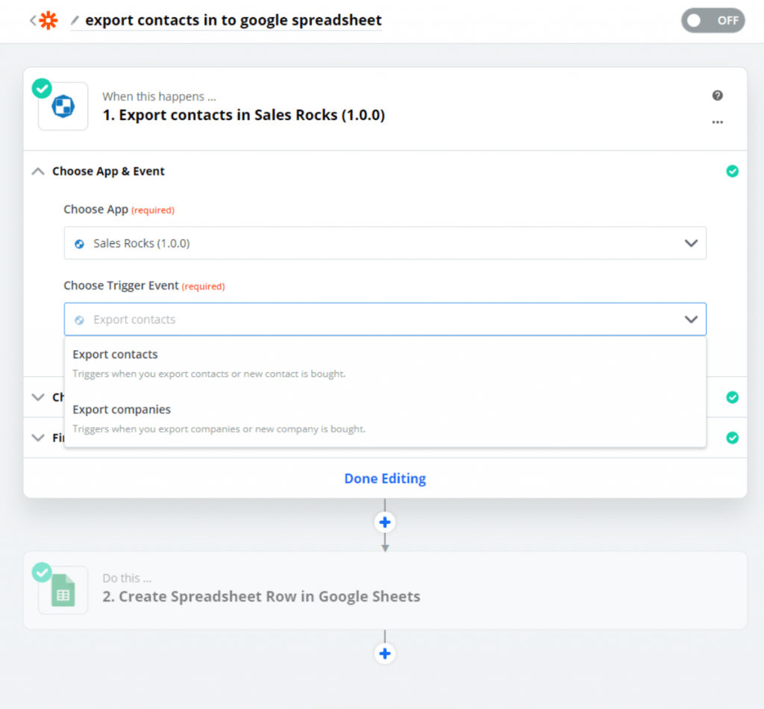This screenshot has height=709, width=764.
Task: Add a step with the plus button between steps
Action: coord(385,522)
